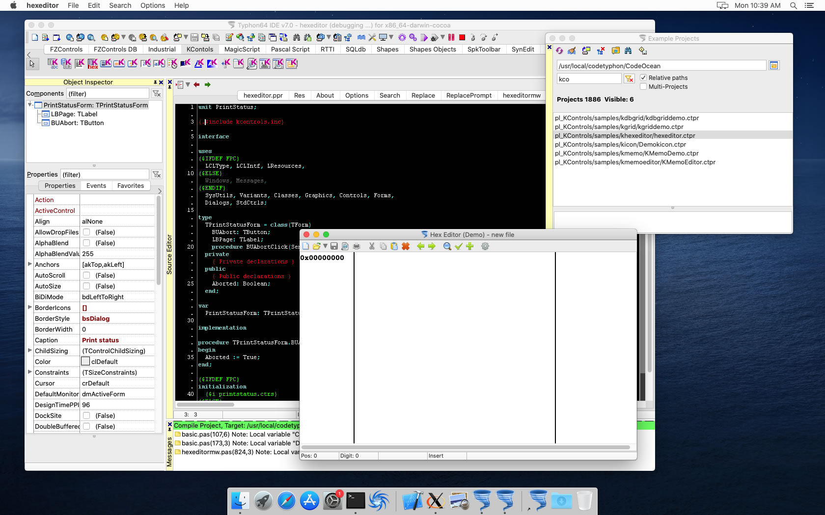Enable the Multi-Projects checkbox
825x515 pixels.
(643, 86)
